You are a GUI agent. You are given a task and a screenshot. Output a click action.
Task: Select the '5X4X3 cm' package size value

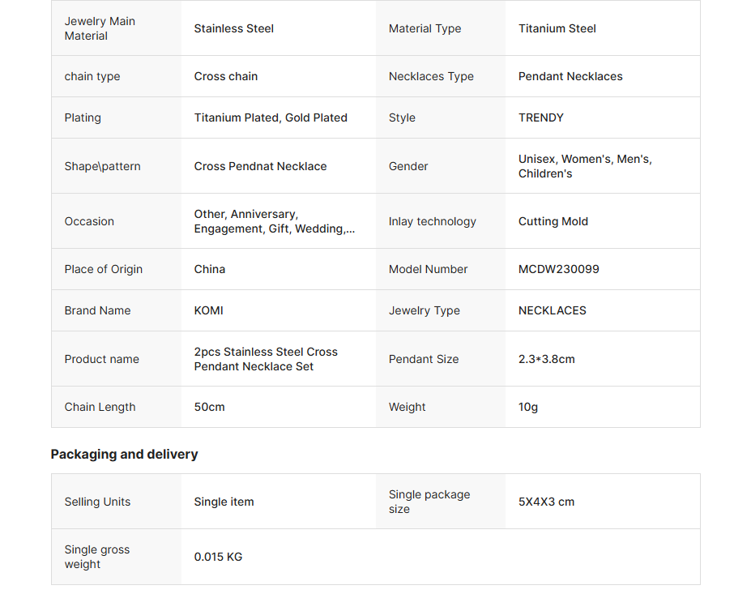[x=546, y=502]
